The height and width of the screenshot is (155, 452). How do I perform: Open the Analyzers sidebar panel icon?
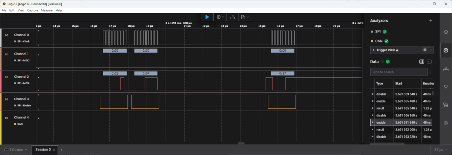click(x=446, y=50)
